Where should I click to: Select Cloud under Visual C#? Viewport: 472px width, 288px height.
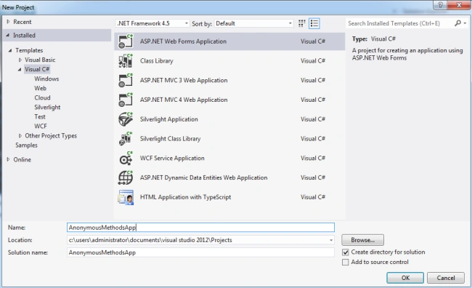coord(42,97)
